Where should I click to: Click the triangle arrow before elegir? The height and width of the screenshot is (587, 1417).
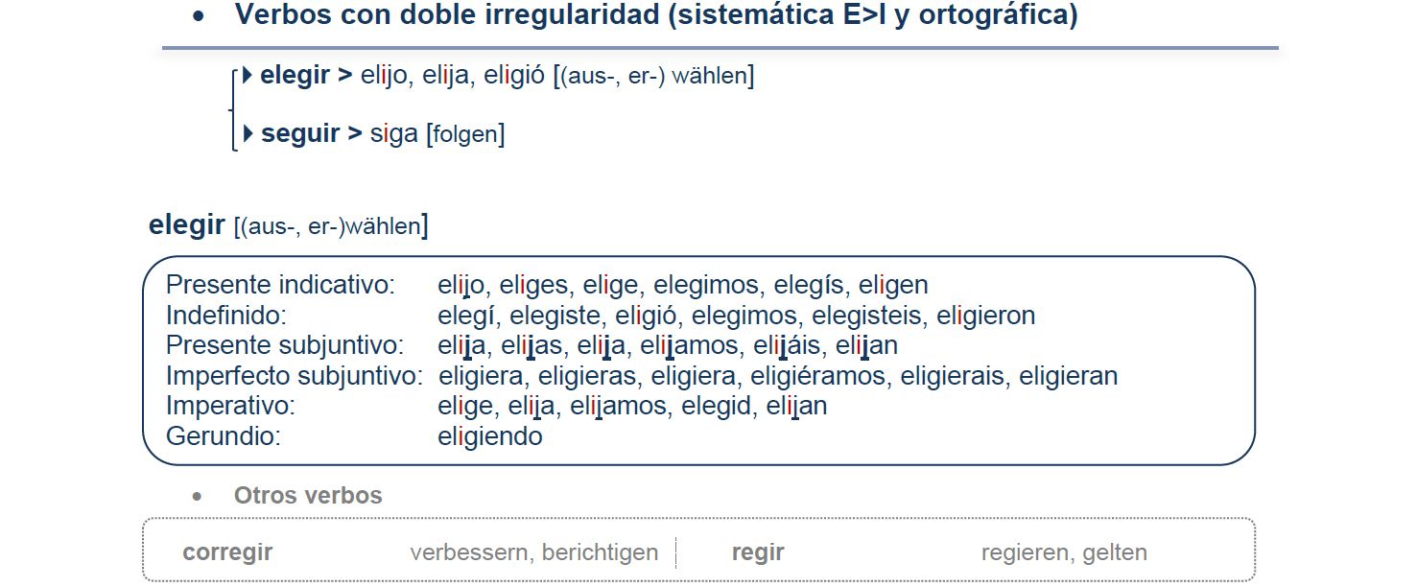(x=248, y=74)
